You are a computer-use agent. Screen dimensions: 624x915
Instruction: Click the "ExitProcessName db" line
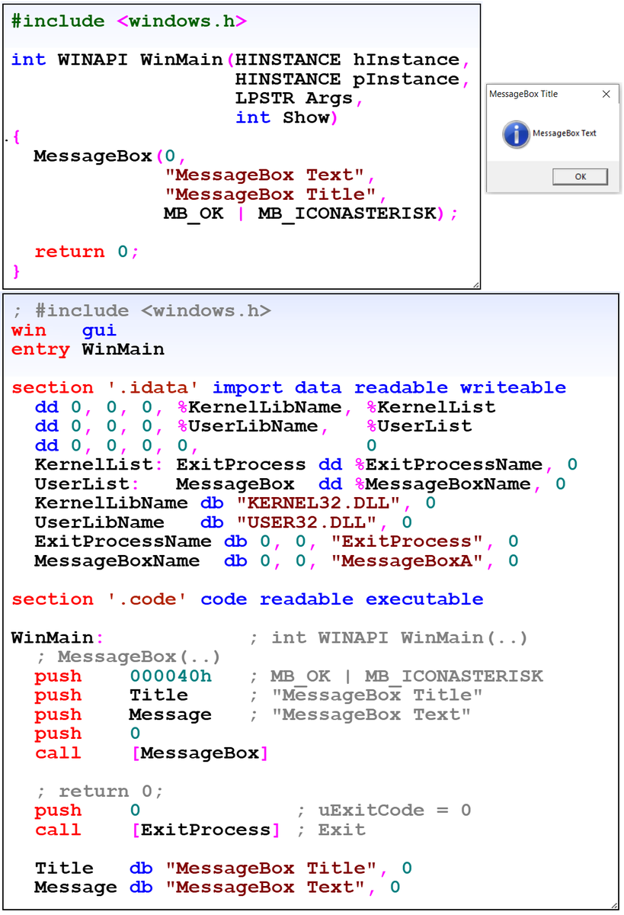pos(277,541)
